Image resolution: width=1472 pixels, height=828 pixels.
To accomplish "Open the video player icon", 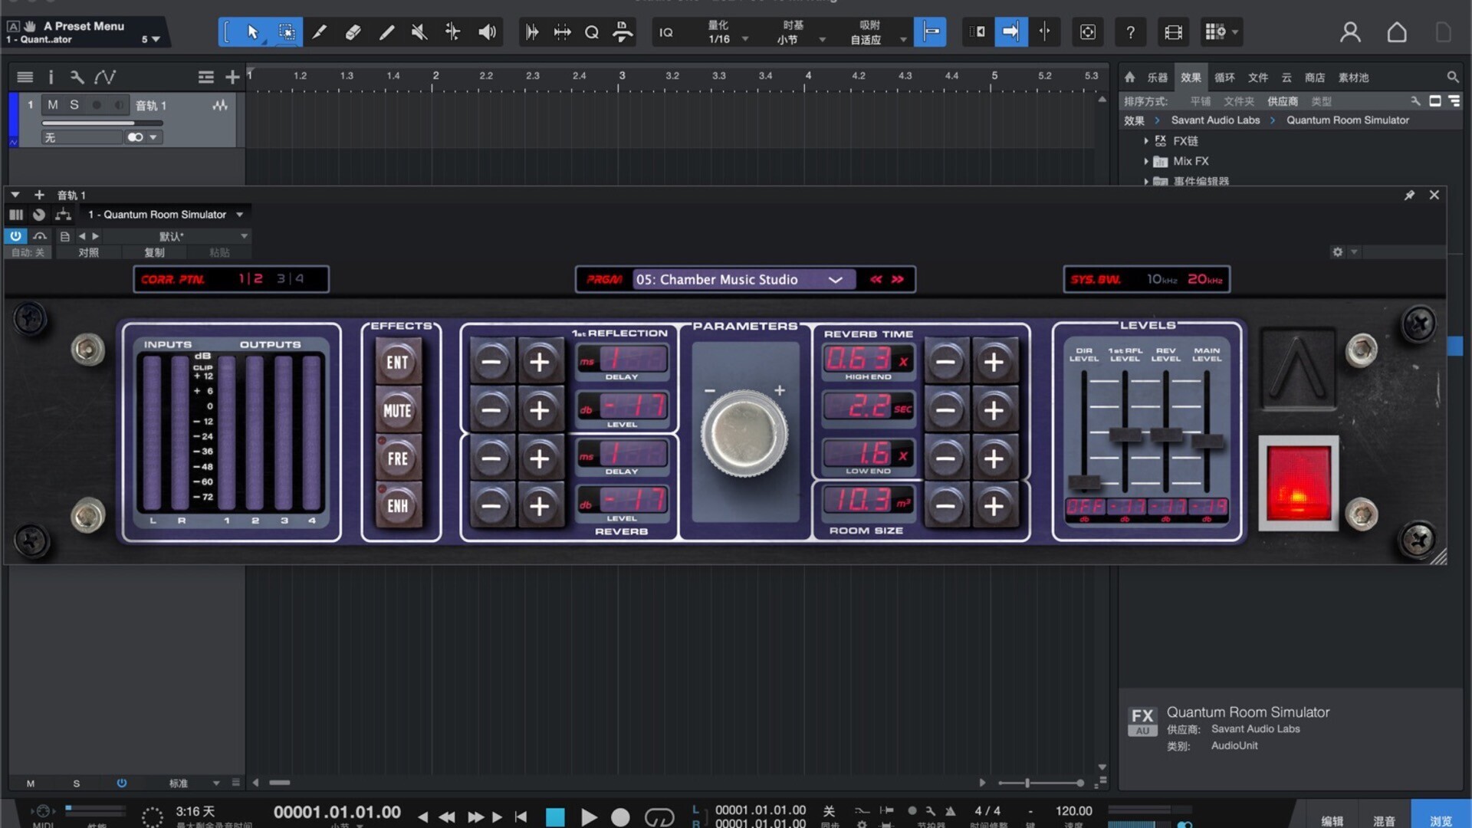I will point(1173,32).
